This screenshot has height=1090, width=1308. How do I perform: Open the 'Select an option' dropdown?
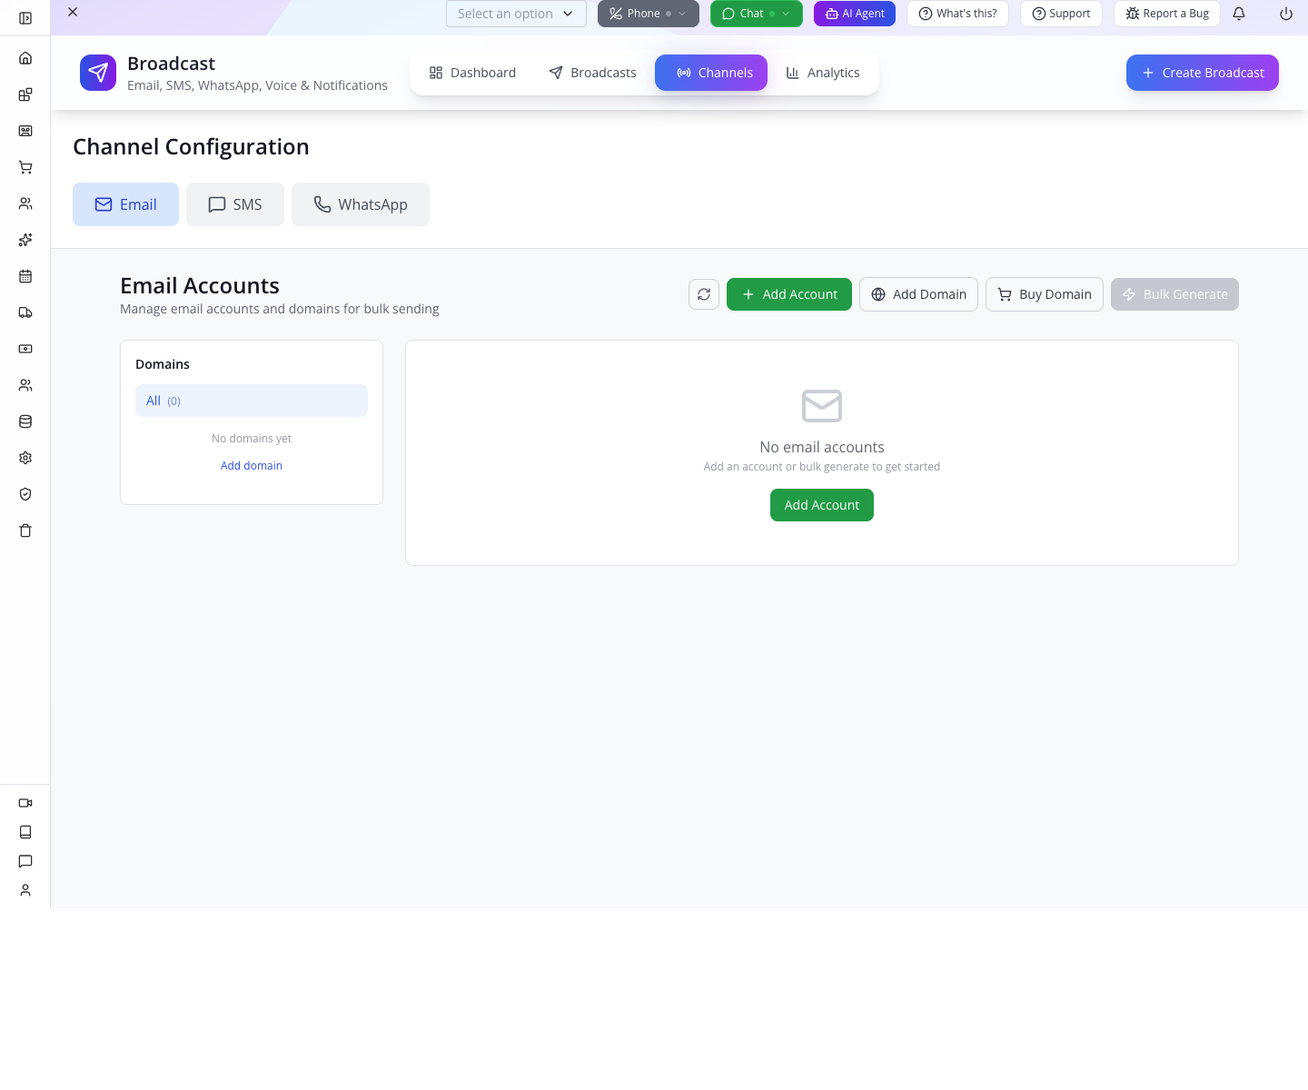516,14
